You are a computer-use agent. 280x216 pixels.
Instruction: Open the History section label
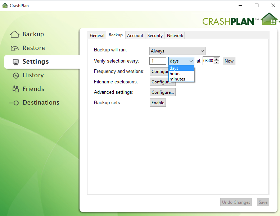pos(33,75)
